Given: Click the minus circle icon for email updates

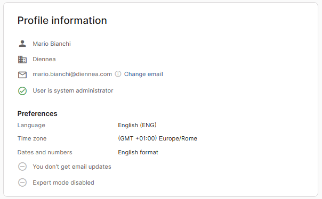Looking at the screenshot, I should pos(22,167).
